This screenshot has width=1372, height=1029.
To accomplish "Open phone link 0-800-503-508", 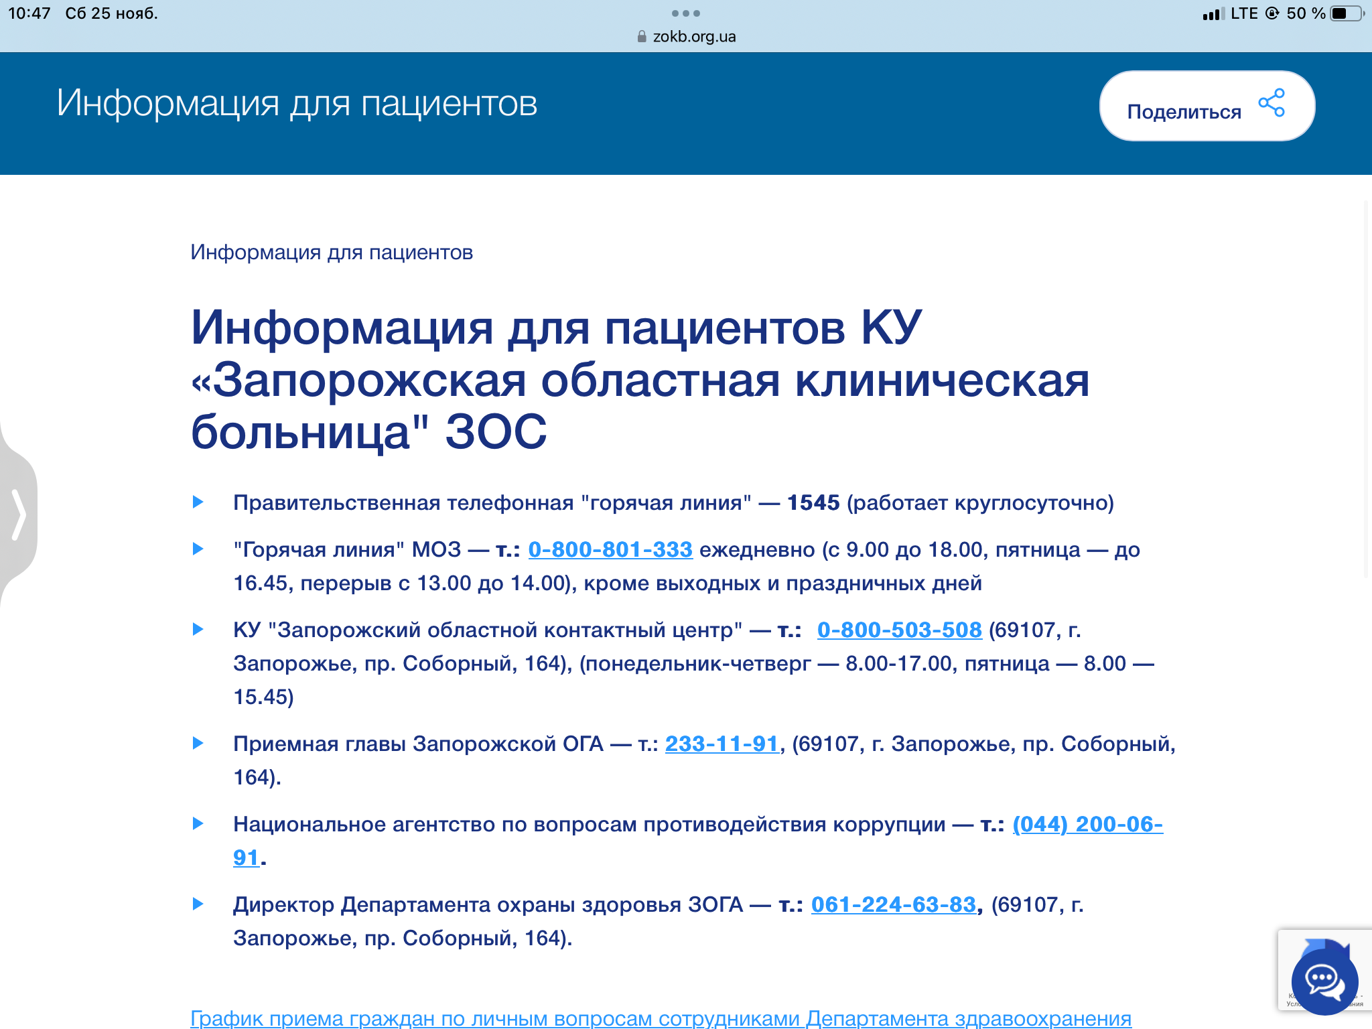I will 899,630.
